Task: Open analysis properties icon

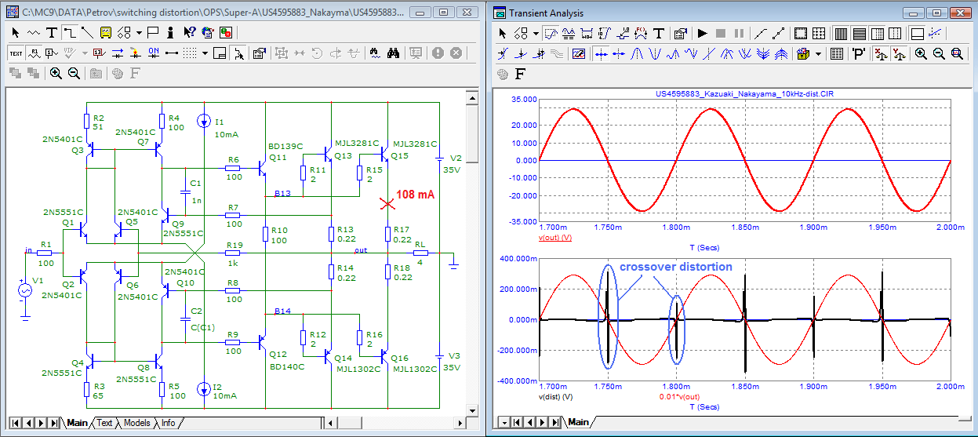Action: 679,33
